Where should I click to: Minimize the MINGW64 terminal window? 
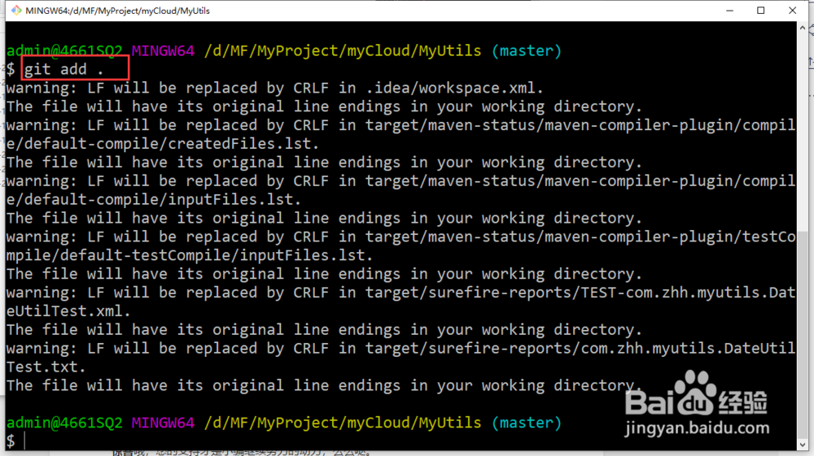[x=724, y=11]
